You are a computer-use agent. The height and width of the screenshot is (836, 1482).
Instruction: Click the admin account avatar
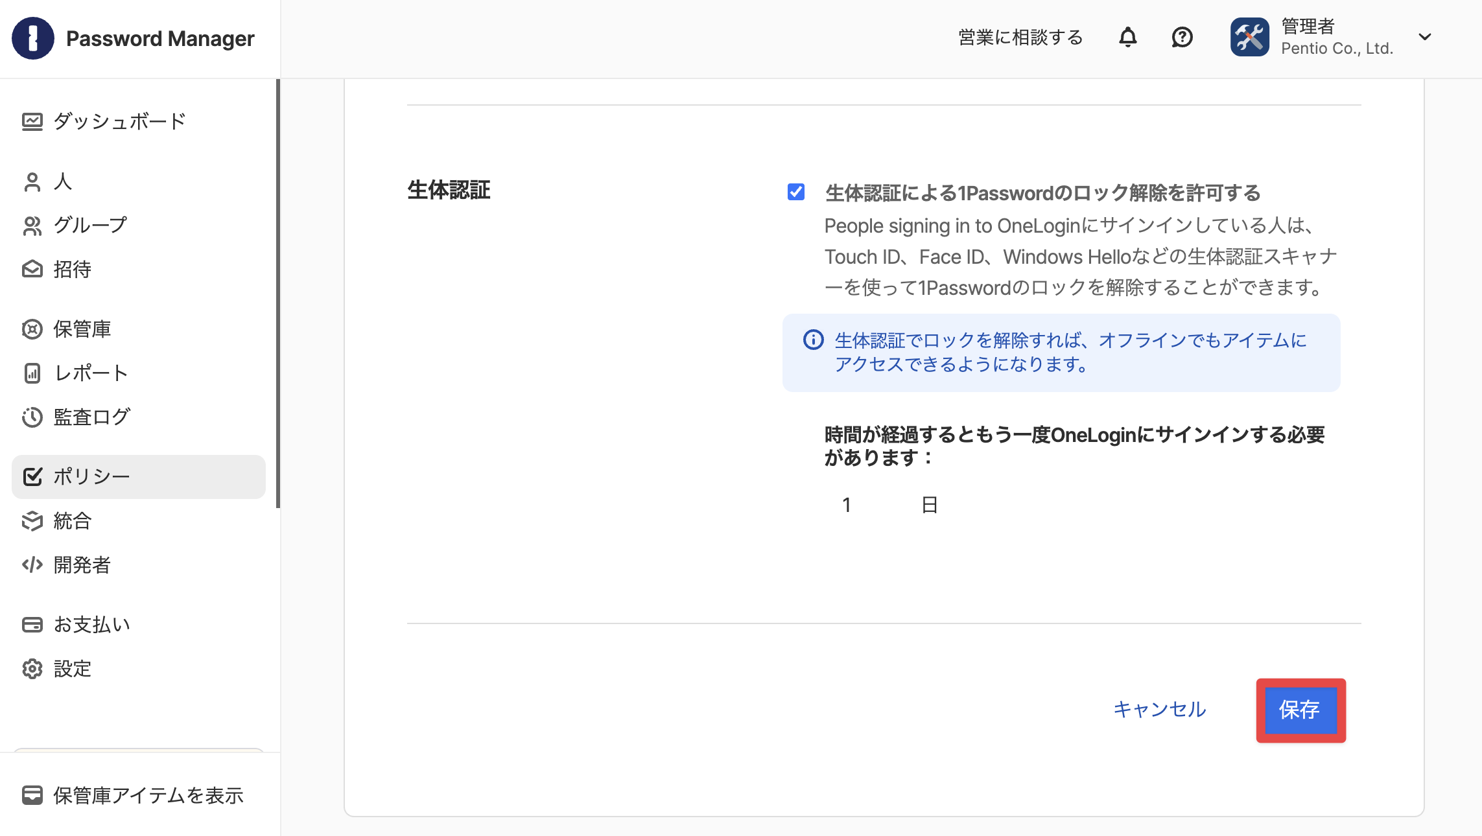pos(1250,37)
